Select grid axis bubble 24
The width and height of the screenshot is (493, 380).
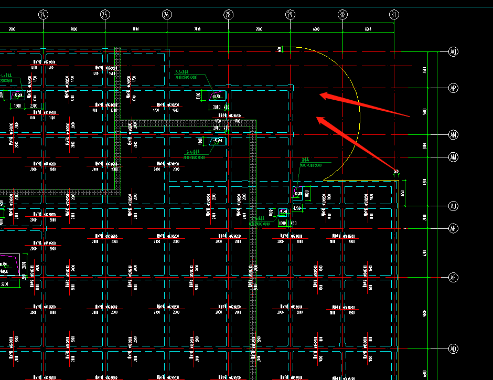(43, 15)
